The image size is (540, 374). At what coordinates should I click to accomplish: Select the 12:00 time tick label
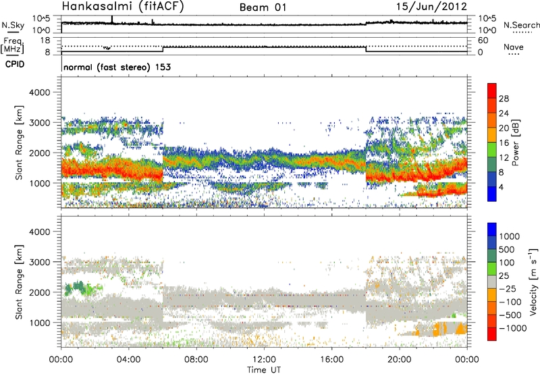point(264,360)
